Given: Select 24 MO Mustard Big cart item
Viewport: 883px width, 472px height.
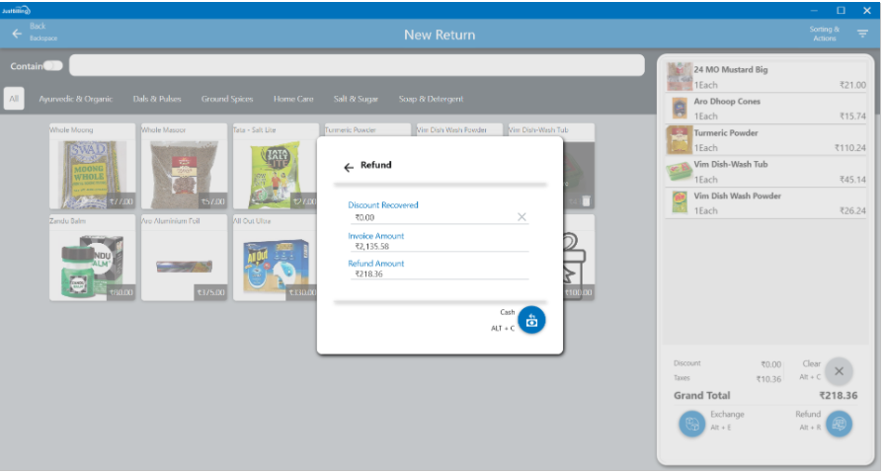Looking at the screenshot, I should coord(766,77).
